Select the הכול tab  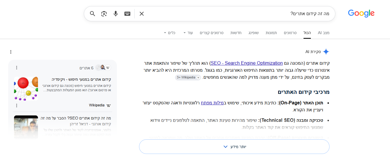[x=307, y=33]
